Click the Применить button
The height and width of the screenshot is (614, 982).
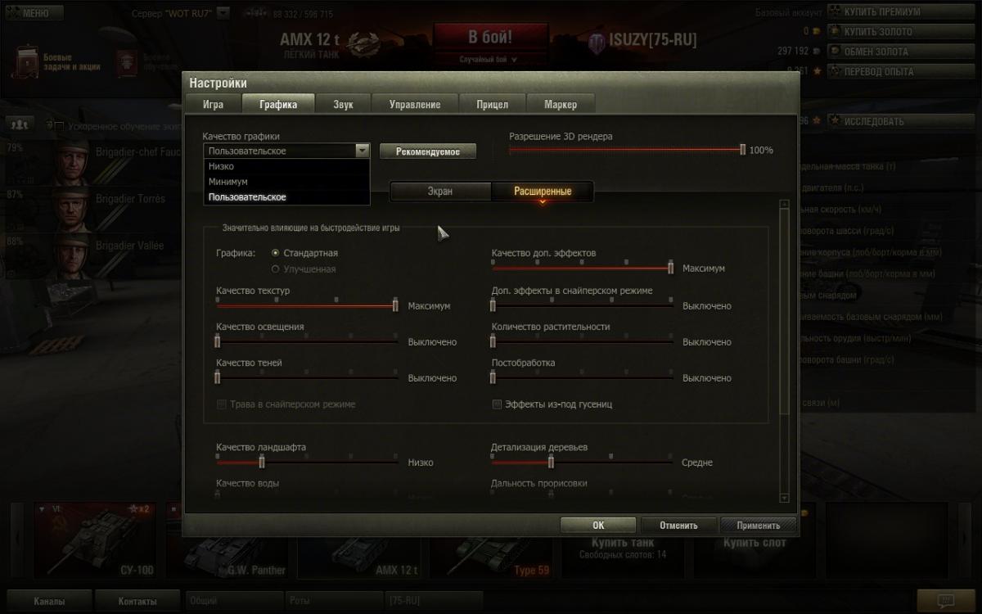pos(758,526)
